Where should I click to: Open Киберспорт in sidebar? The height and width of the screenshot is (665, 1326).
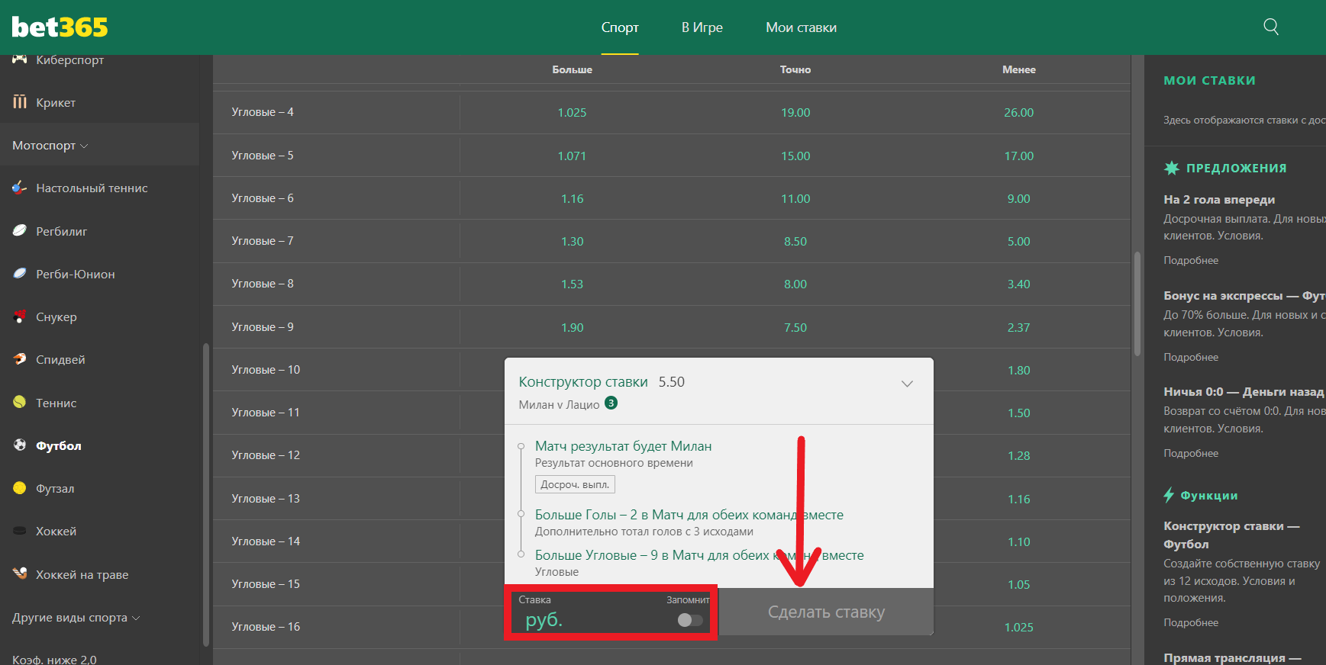pos(69,59)
